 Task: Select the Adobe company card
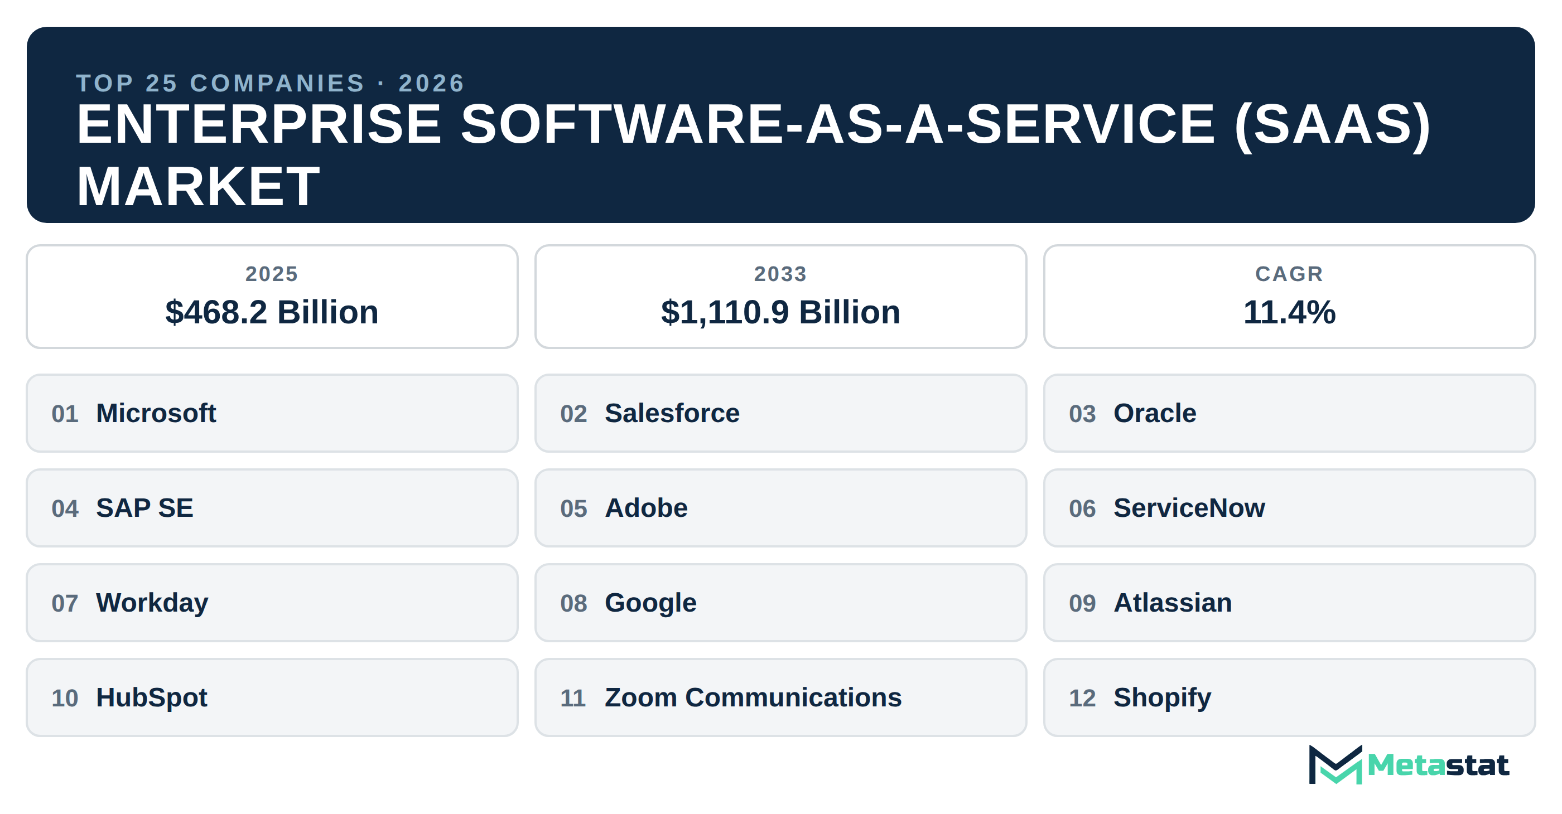coord(780,508)
